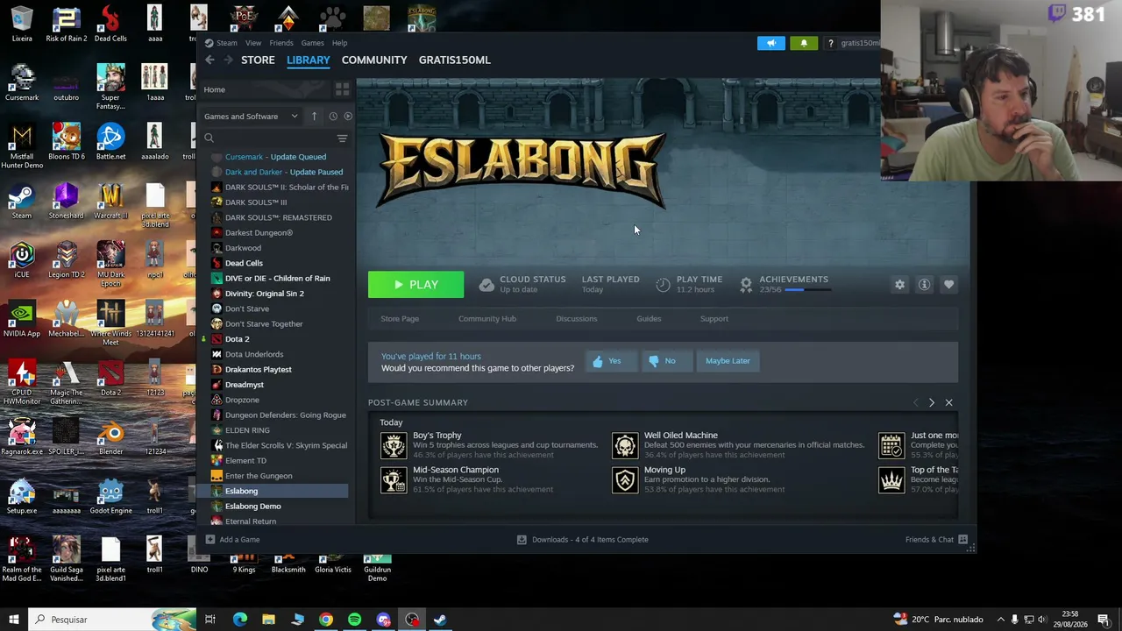Viewport: 1122px width, 631px height.
Task: Switch to the COMMUNITY tab
Action: pos(374,60)
